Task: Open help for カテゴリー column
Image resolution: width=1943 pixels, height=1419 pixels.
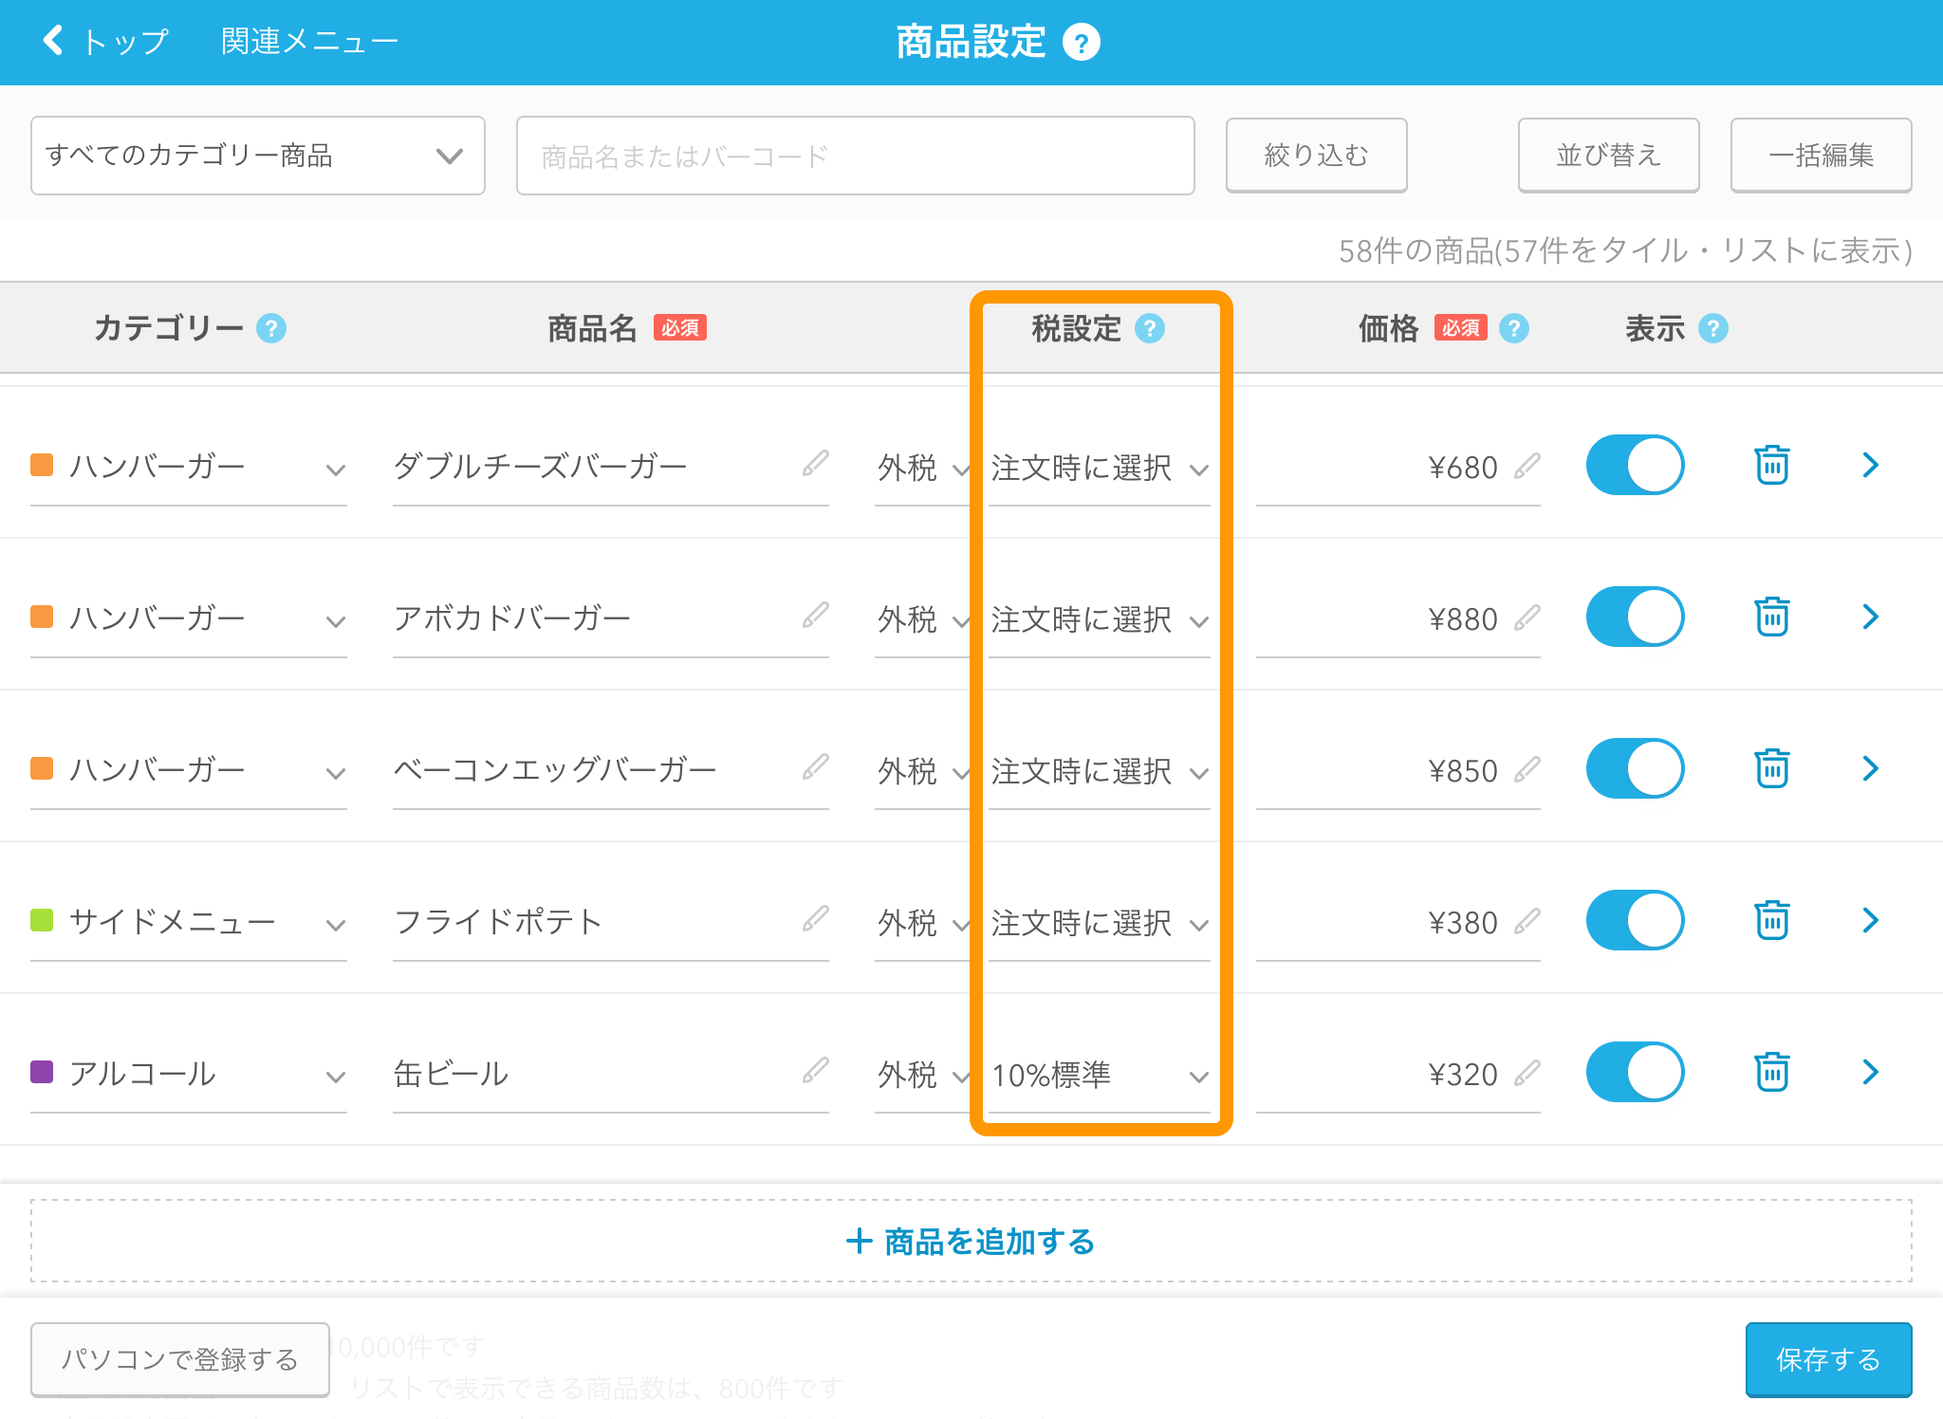Action: (270, 328)
